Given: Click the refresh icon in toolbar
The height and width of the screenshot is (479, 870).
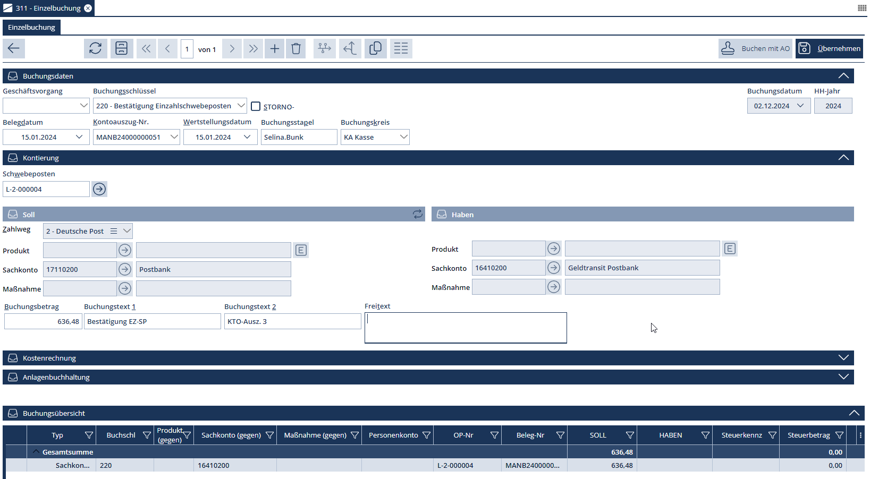Looking at the screenshot, I should coord(96,48).
